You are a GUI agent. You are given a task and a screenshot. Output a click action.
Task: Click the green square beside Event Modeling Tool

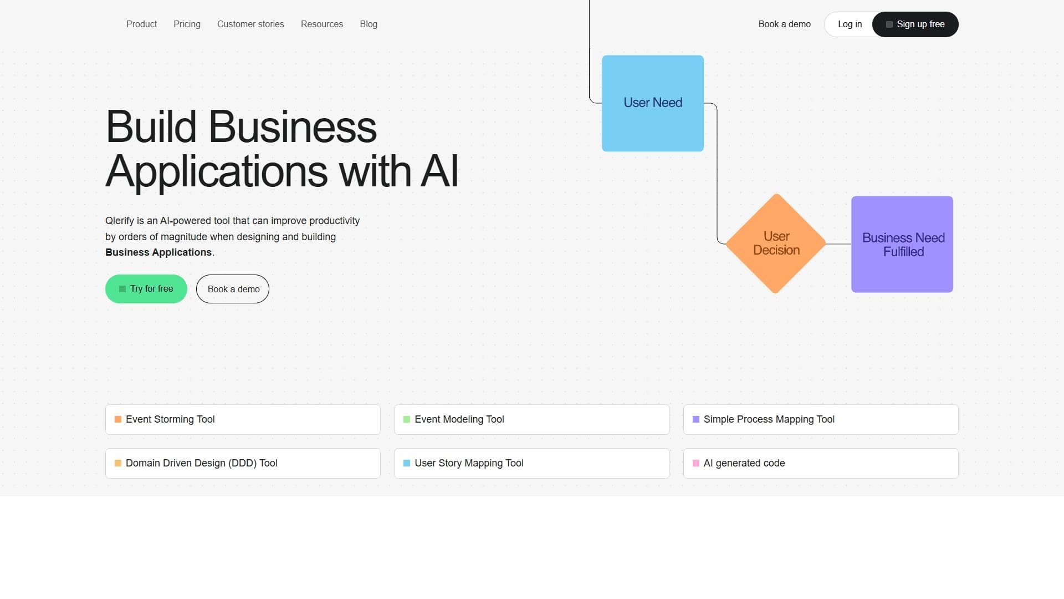point(407,419)
